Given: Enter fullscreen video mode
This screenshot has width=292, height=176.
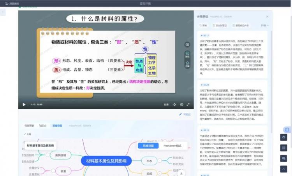Looking at the screenshot, I should click(x=188, y=105).
